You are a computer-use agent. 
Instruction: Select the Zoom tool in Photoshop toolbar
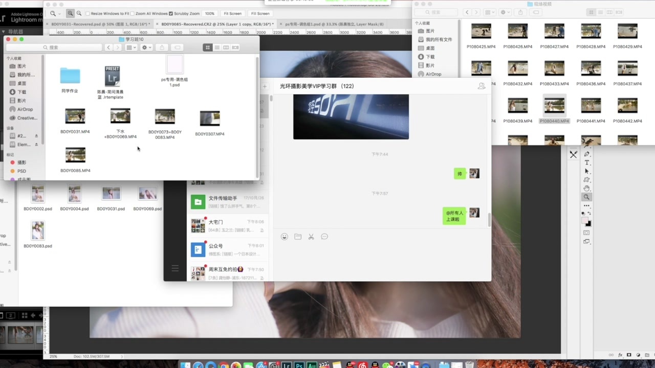click(x=587, y=197)
